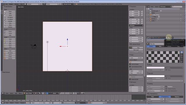
Task: Open the viewport shading selector icon
Action: [36, 93]
